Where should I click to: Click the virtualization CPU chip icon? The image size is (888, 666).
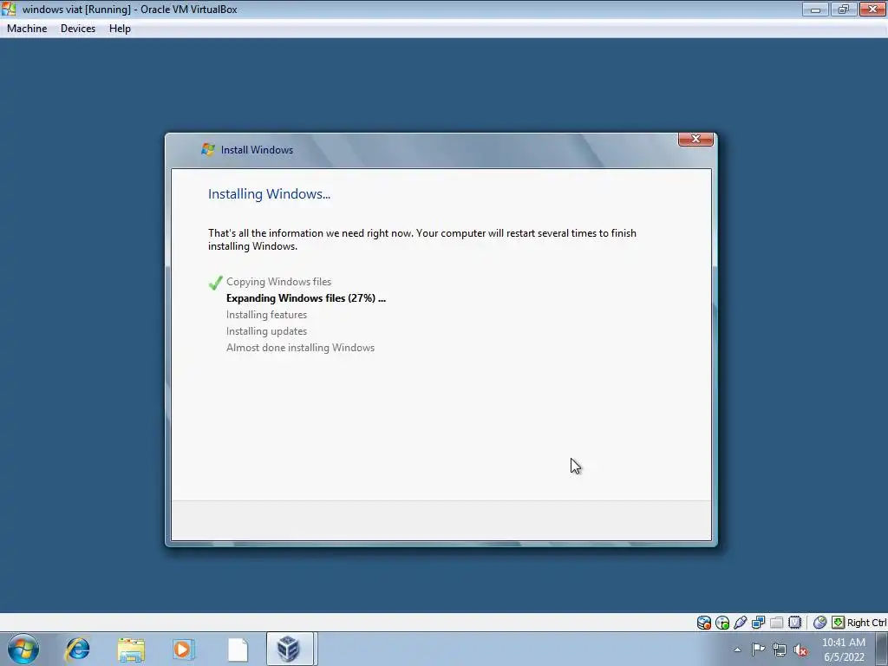tap(794, 623)
